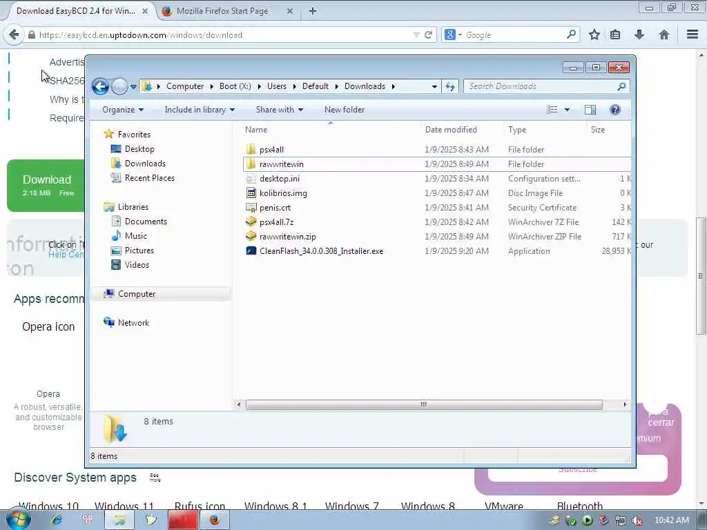This screenshot has width=707, height=530.
Task: Open Recent Places in sidebar
Action: pos(149,178)
